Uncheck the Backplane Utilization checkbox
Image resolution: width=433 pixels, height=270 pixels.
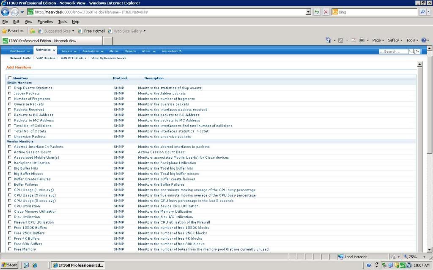[10, 162]
